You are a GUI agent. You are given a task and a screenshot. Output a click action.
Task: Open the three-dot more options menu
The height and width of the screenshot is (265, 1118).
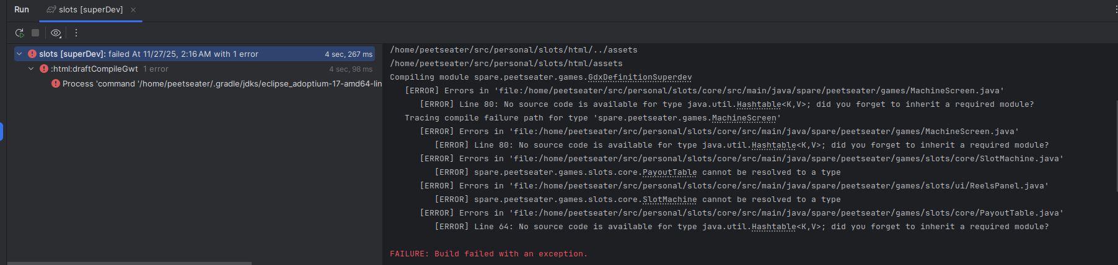(x=76, y=33)
